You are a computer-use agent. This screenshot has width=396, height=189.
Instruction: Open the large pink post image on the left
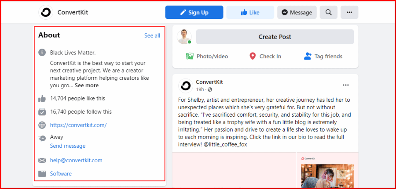point(234,170)
